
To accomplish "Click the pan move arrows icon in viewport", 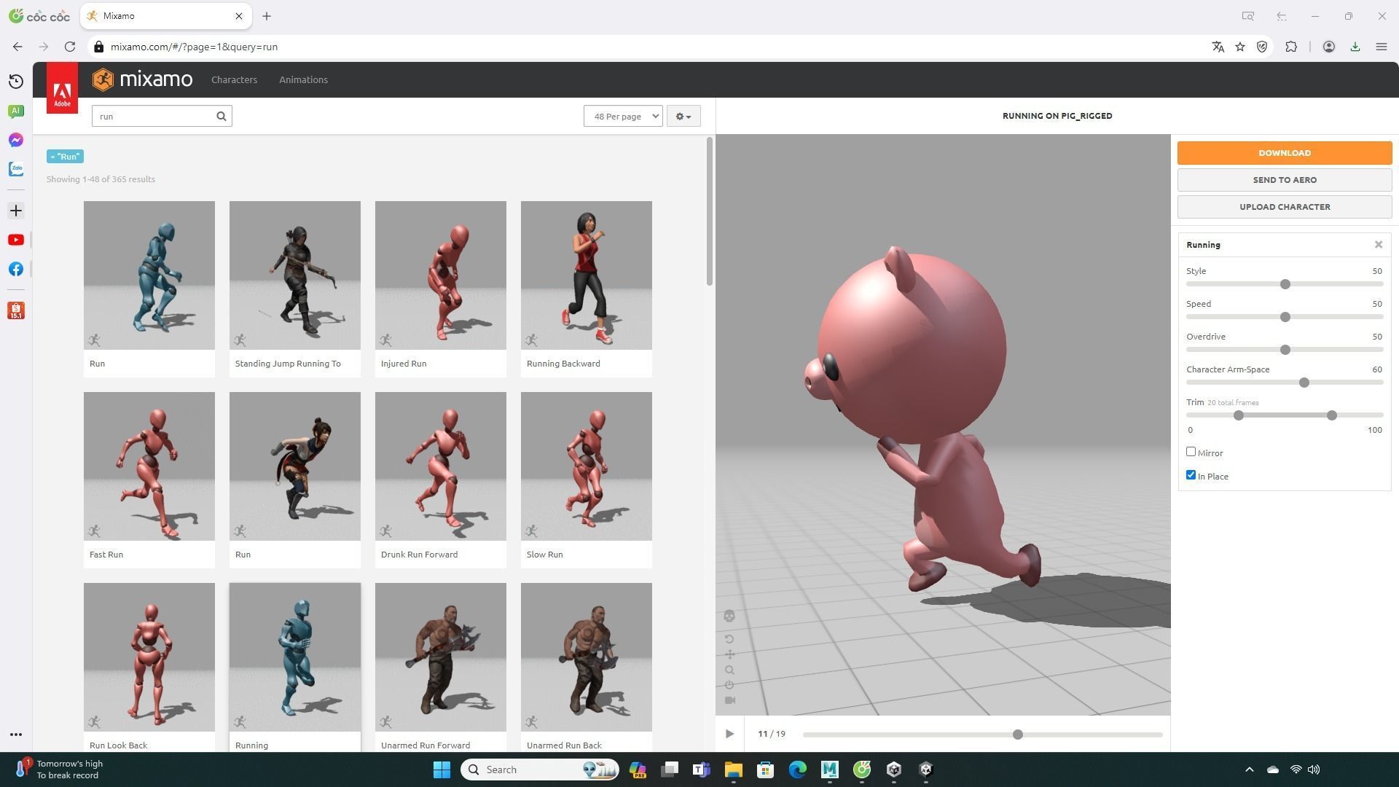I will pyautogui.click(x=729, y=654).
